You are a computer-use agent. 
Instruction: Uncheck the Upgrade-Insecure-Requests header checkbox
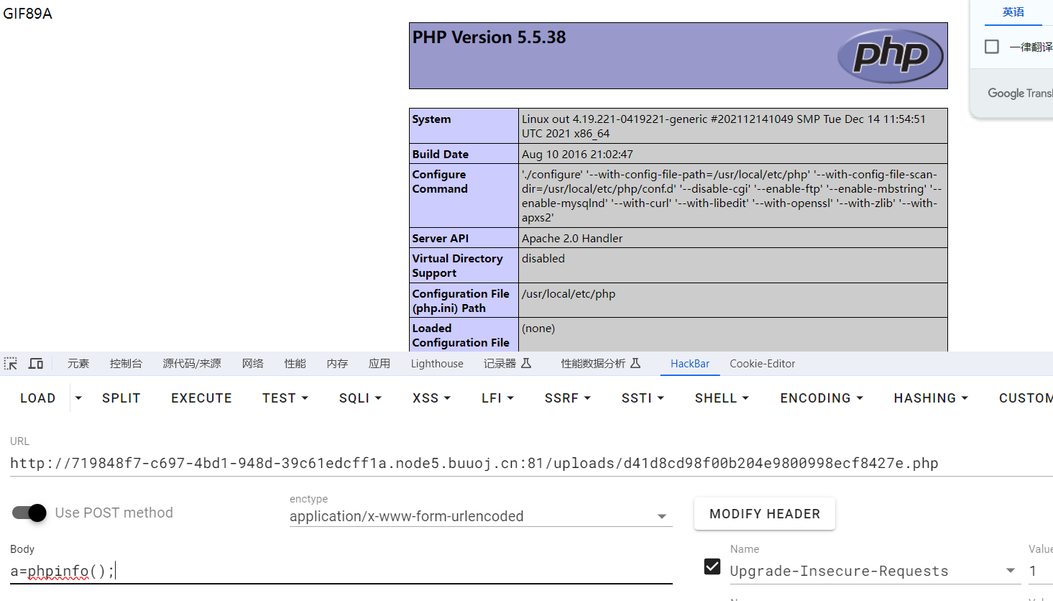pyautogui.click(x=712, y=567)
